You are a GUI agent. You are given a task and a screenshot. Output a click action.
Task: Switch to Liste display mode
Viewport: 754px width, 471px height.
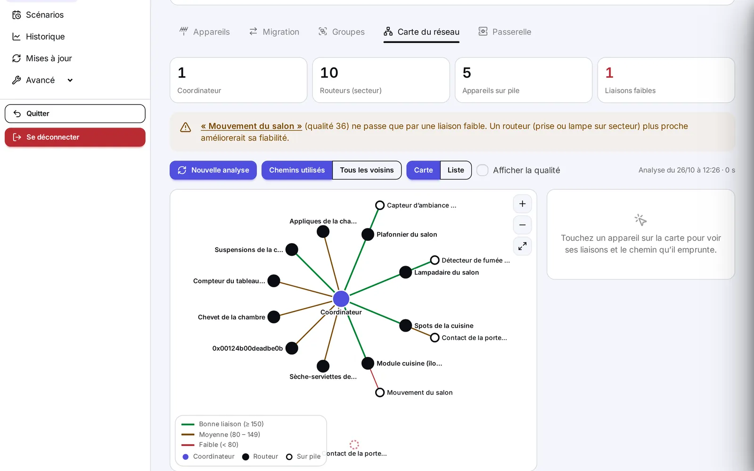coord(456,170)
